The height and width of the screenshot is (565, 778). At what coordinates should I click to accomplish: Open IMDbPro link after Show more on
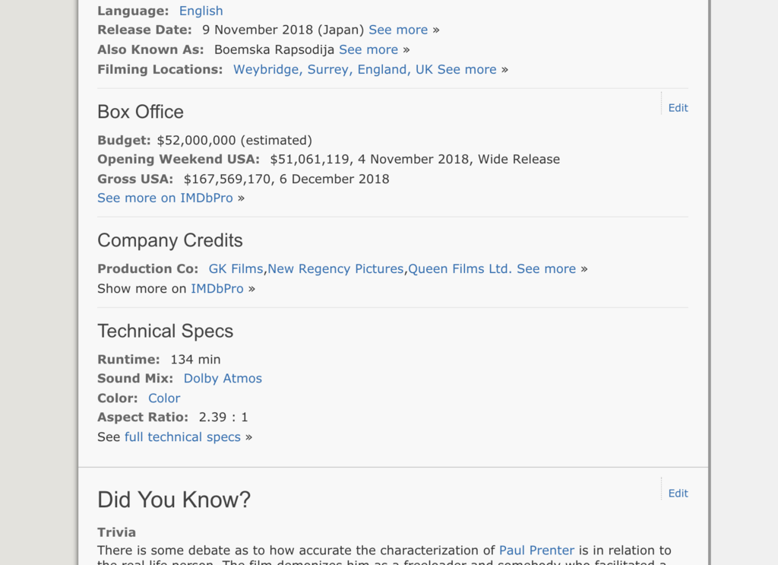coord(217,288)
